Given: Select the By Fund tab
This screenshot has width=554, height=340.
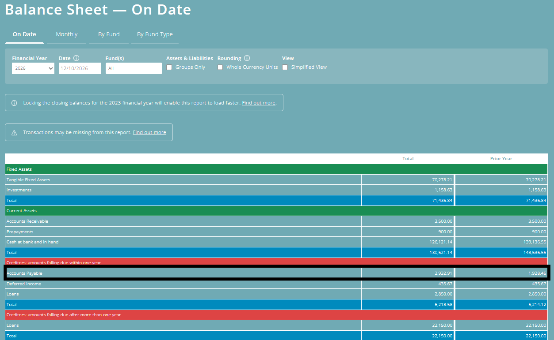Looking at the screenshot, I should [109, 34].
